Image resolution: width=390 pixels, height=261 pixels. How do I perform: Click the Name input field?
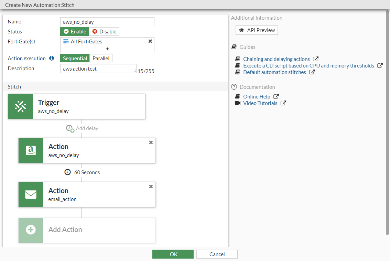107,22
